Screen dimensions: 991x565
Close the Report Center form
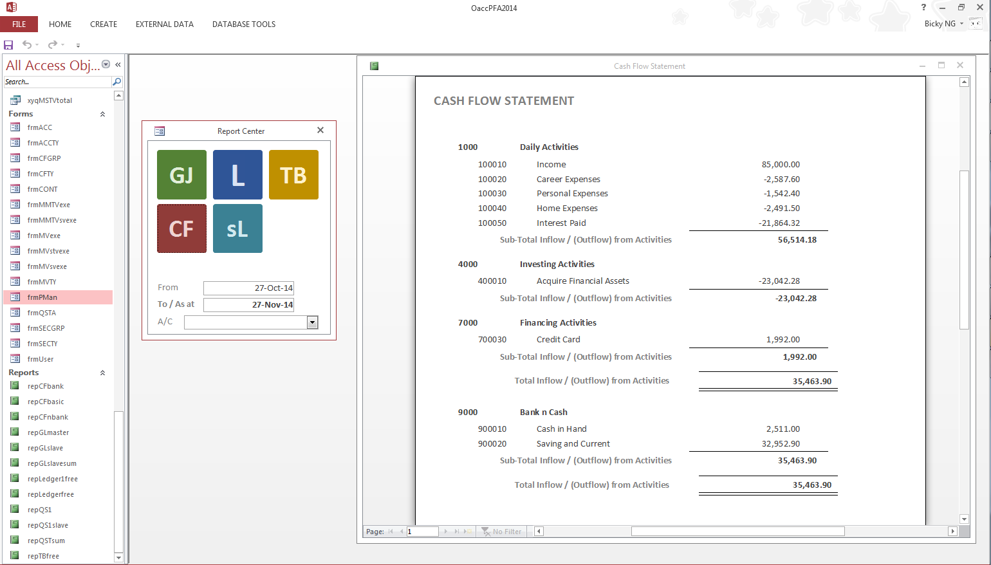pos(320,130)
